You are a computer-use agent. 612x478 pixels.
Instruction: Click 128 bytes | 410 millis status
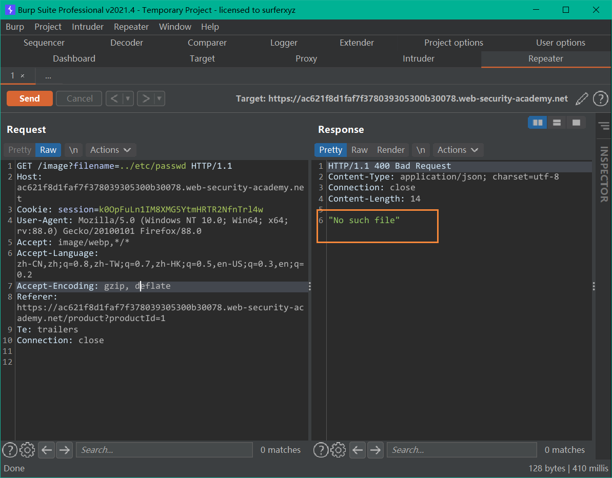tap(567, 468)
